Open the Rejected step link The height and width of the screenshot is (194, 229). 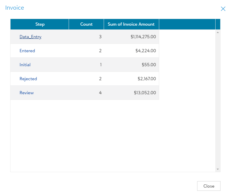click(28, 79)
